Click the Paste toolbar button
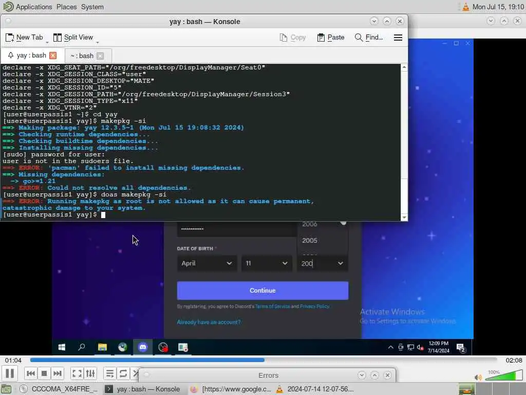The width and height of the screenshot is (526, 395). (x=331, y=37)
